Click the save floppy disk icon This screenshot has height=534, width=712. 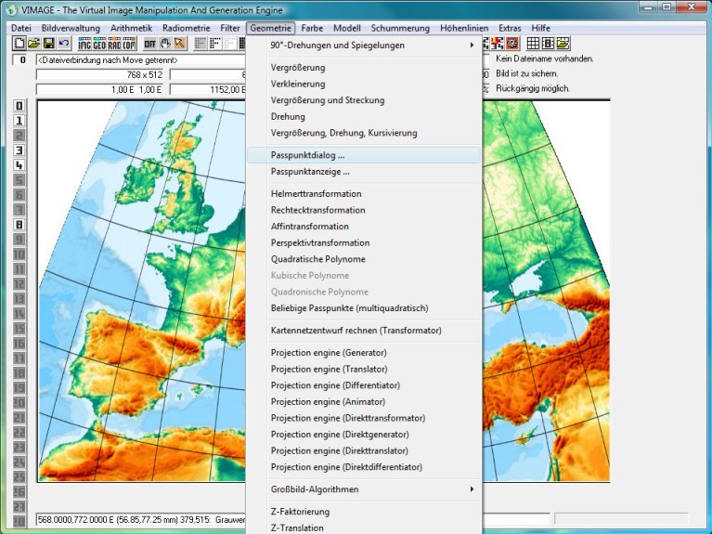[x=48, y=44]
